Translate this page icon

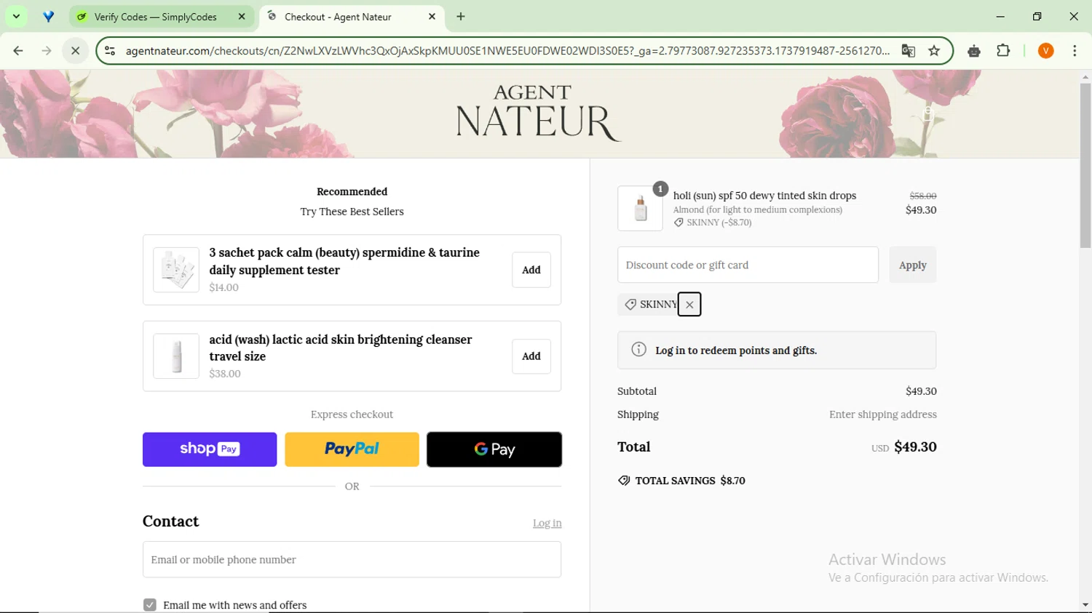pos(908,51)
